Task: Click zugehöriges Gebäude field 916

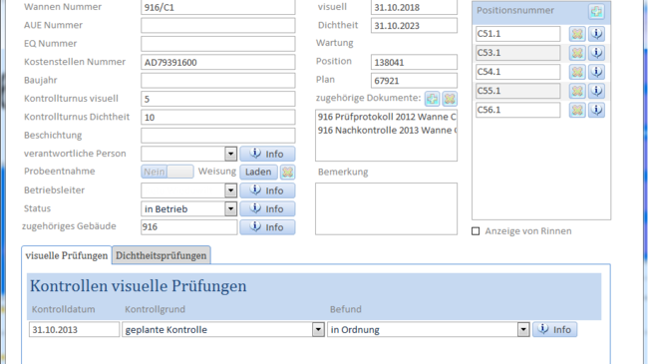Action: tap(189, 227)
